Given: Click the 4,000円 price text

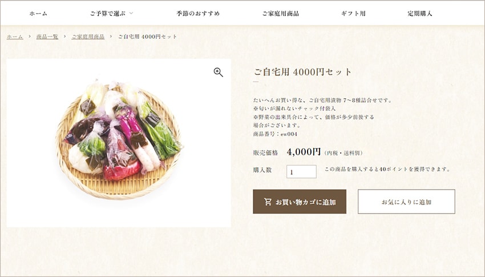Looking at the screenshot, I should (304, 152).
